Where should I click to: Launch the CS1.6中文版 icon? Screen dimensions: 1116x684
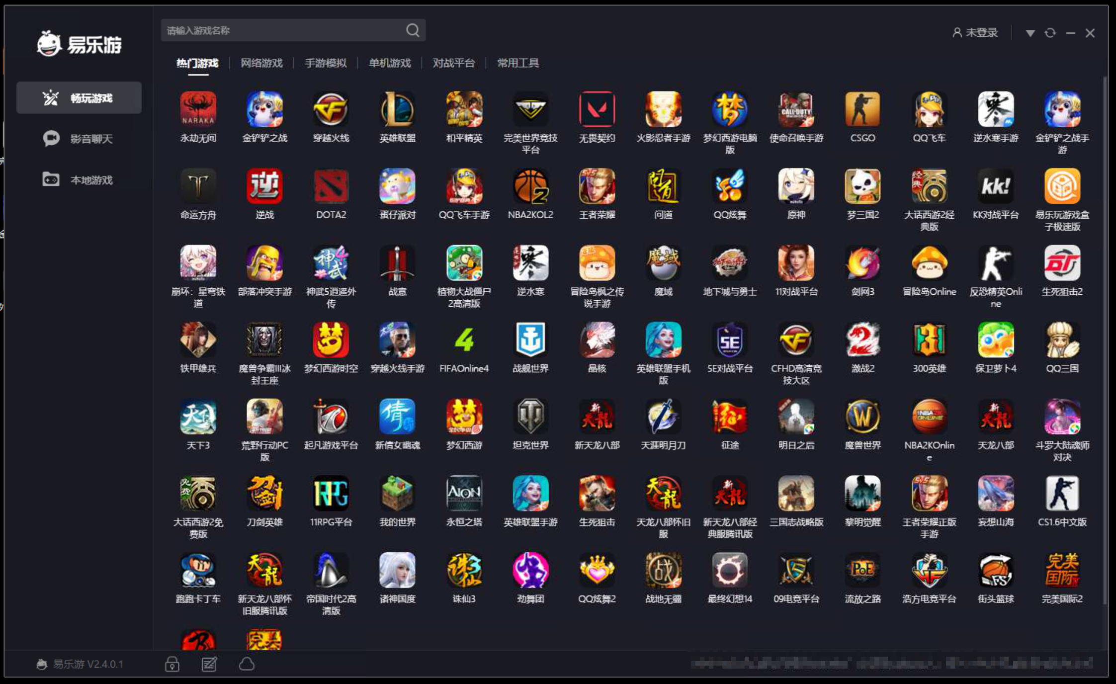pos(1062,493)
